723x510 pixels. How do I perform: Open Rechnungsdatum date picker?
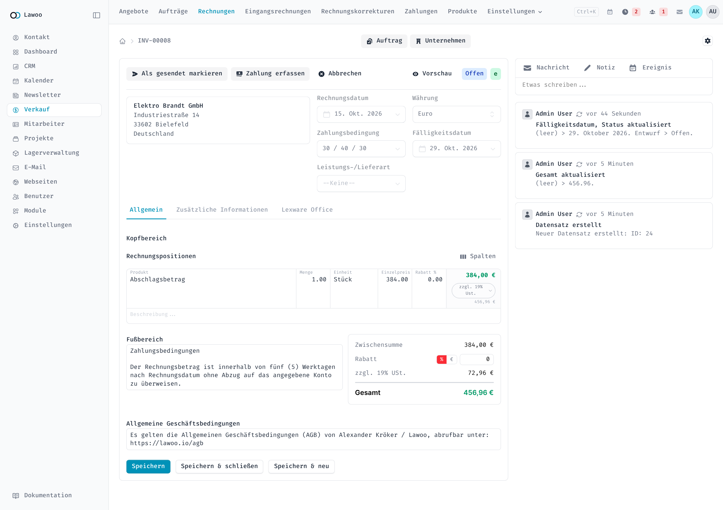pyautogui.click(x=361, y=114)
